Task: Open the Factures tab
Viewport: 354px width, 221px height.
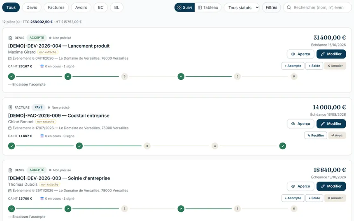Action: pyautogui.click(x=56, y=7)
